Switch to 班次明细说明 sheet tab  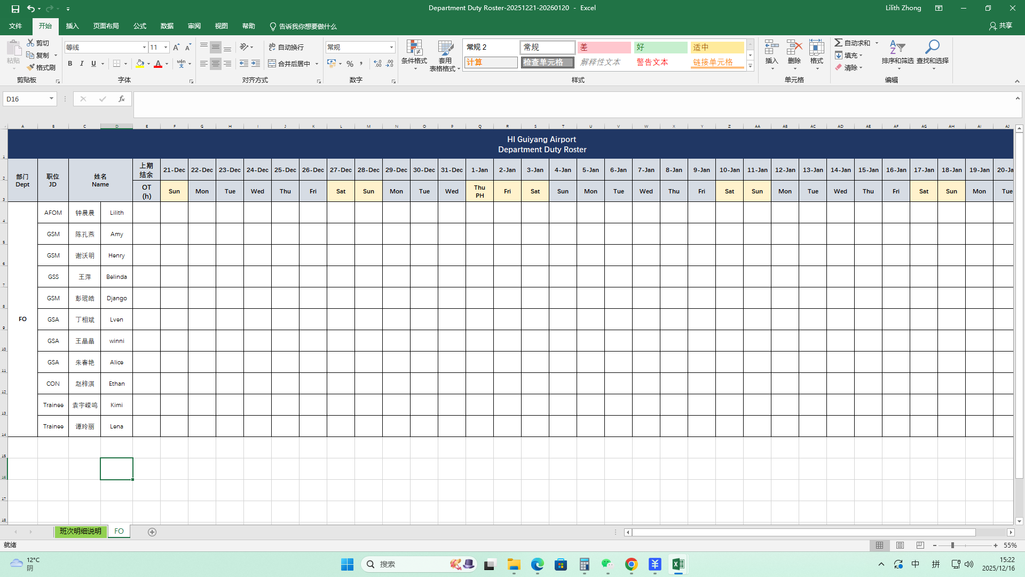click(80, 531)
